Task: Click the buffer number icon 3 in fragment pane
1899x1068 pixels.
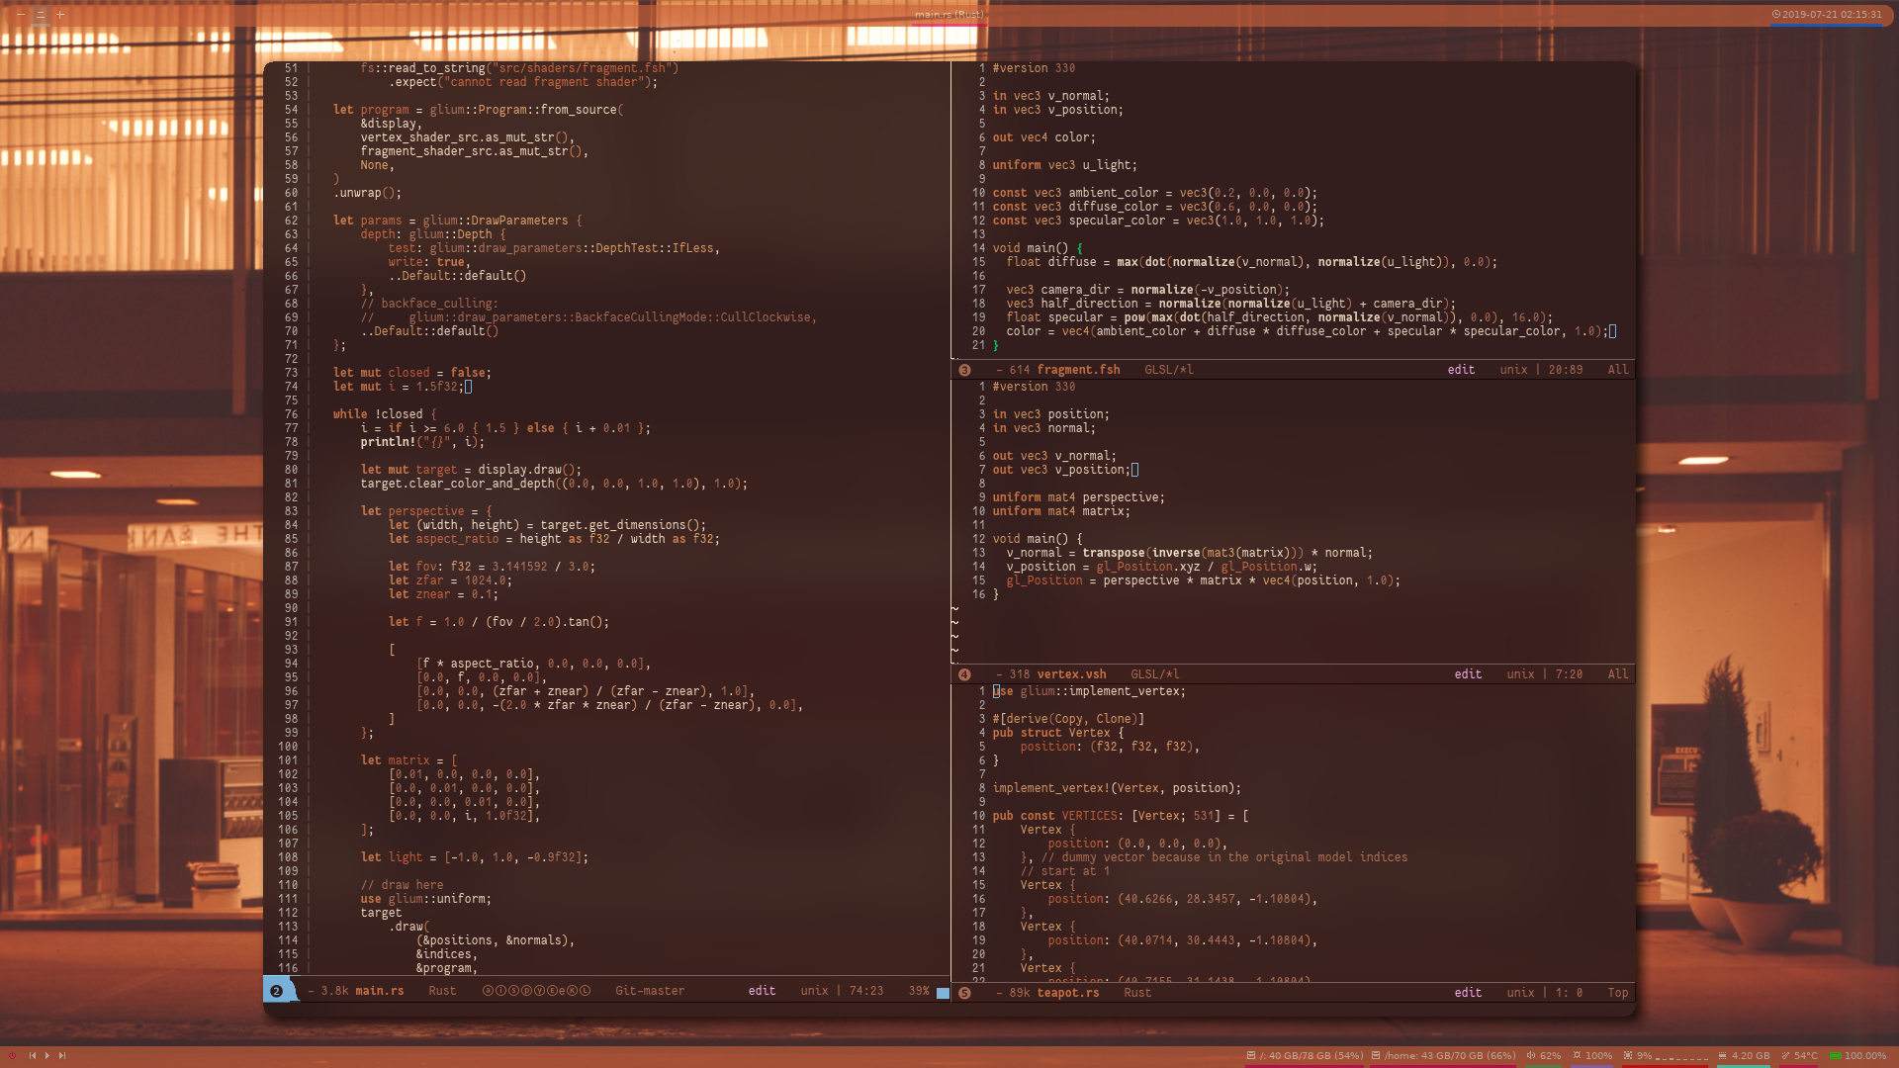Action: click(965, 369)
